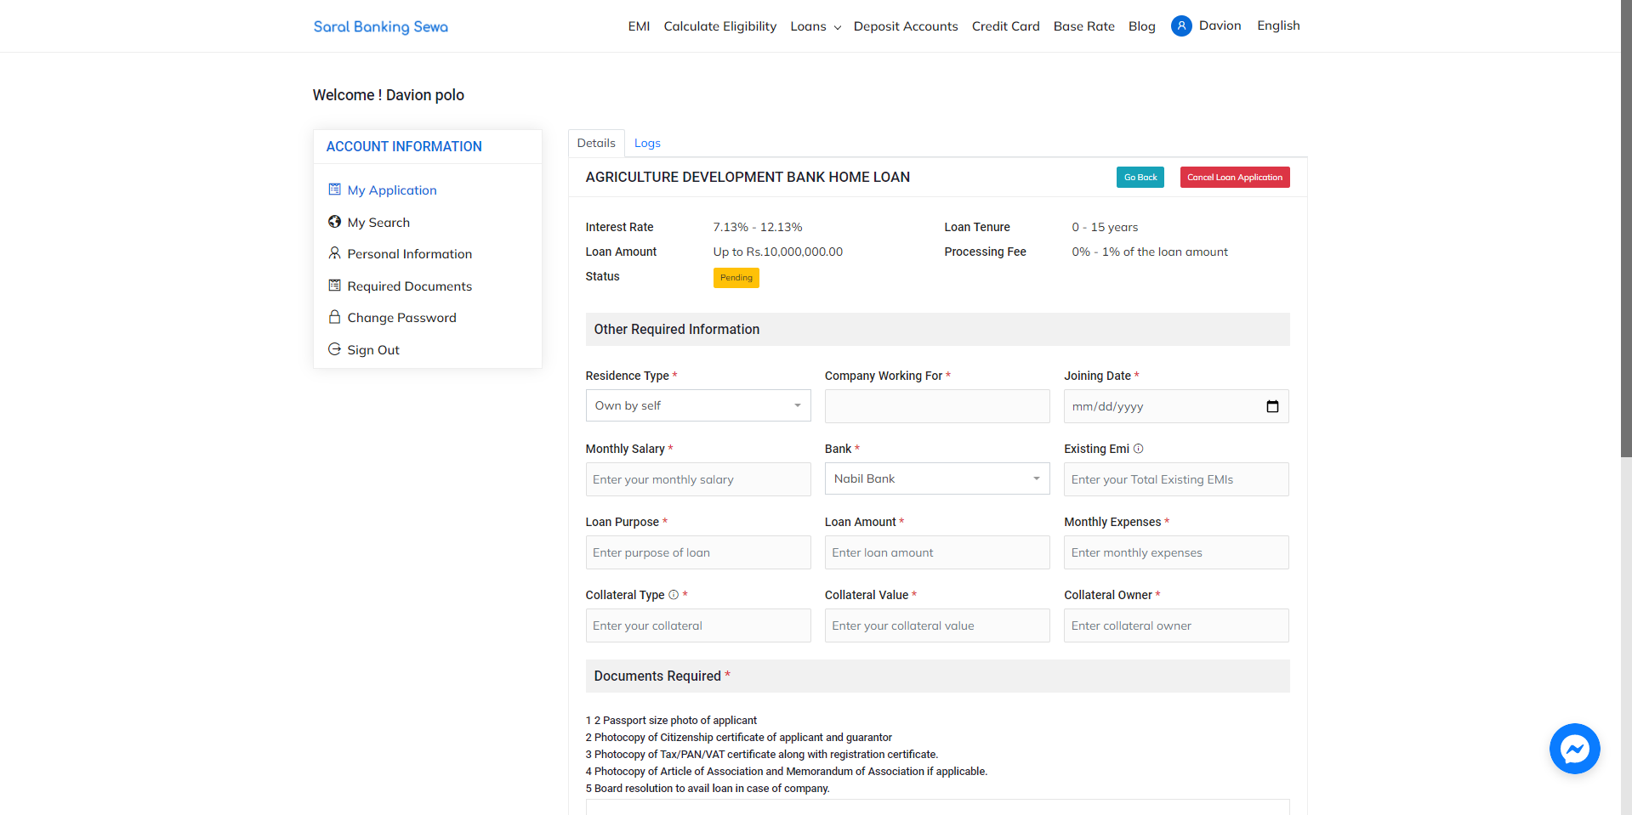This screenshot has width=1632, height=815.
Task: Click the My Search globe icon
Action: (334, 222)
